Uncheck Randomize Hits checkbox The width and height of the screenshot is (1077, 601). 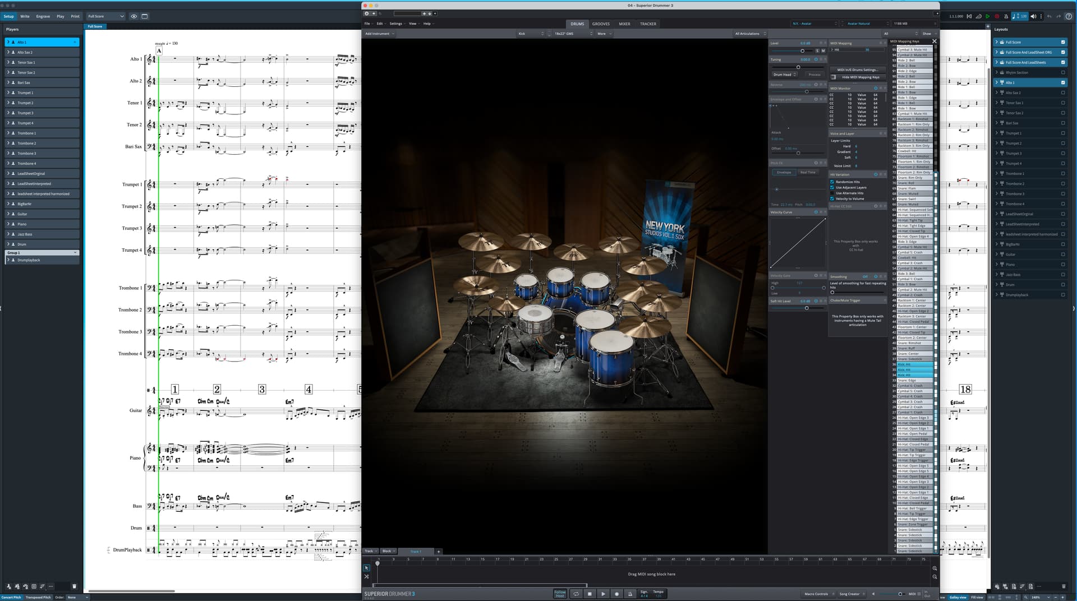pyautogui.click(x=832, y=182)
